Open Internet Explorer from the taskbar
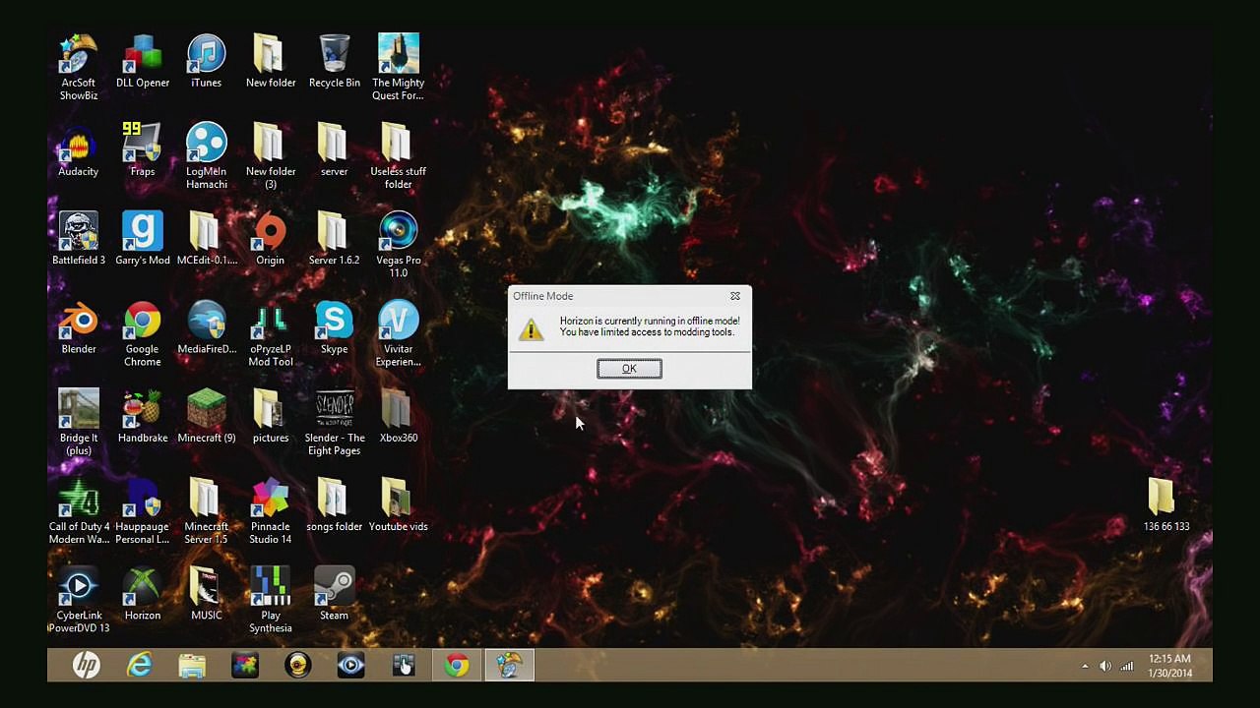Viewport: 1260px width, 708px height. click(x=140, y=666)
